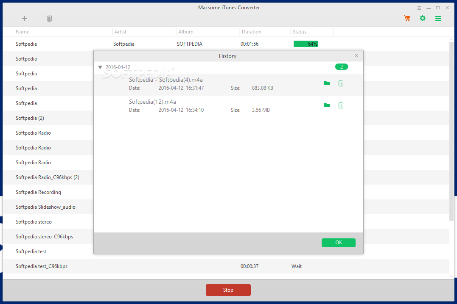Delete selected tracks with toolbar trash icon
Image resolution: width=457 pixels, height=304 pixels.
pyautogui.click(x=49, y=18)
